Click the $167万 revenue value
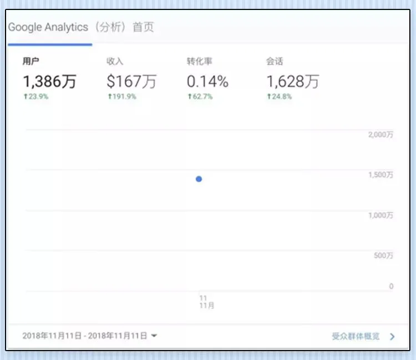Screen dimensions: 416x360 tap(131, 81)
